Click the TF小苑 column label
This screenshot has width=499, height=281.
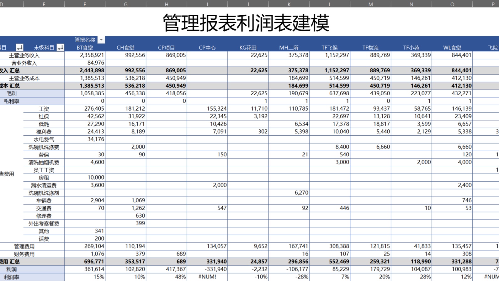coord(411,48)
